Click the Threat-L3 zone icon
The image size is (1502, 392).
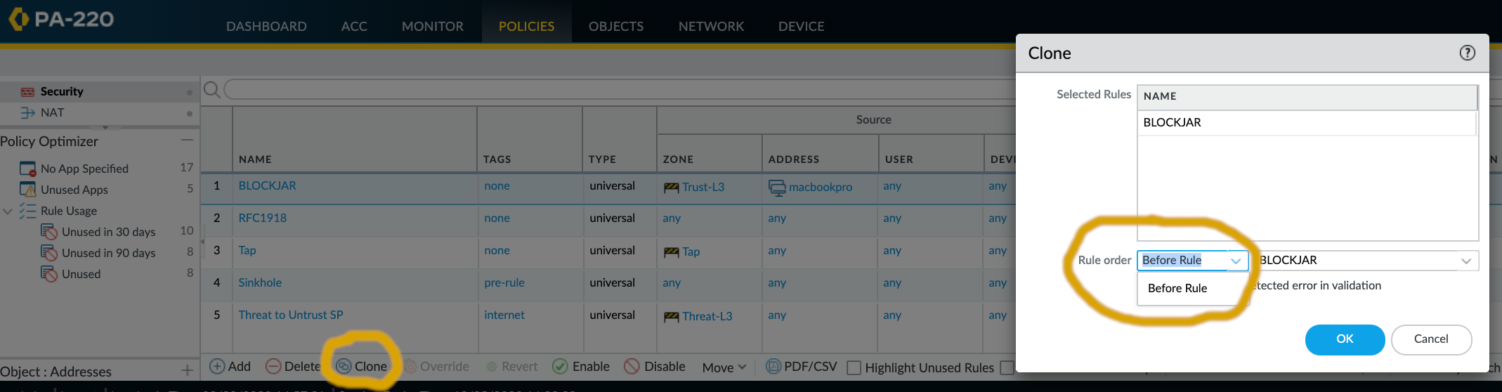click(671, 317)
